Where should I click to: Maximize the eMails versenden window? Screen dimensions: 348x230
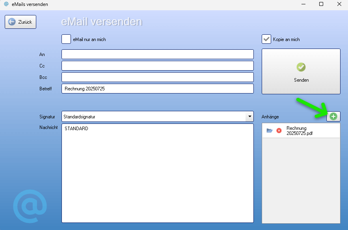(321, 4)
